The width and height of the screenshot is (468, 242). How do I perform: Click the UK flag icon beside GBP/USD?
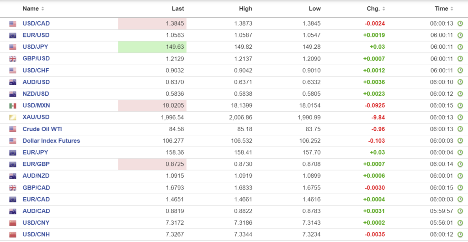(13, 59)
